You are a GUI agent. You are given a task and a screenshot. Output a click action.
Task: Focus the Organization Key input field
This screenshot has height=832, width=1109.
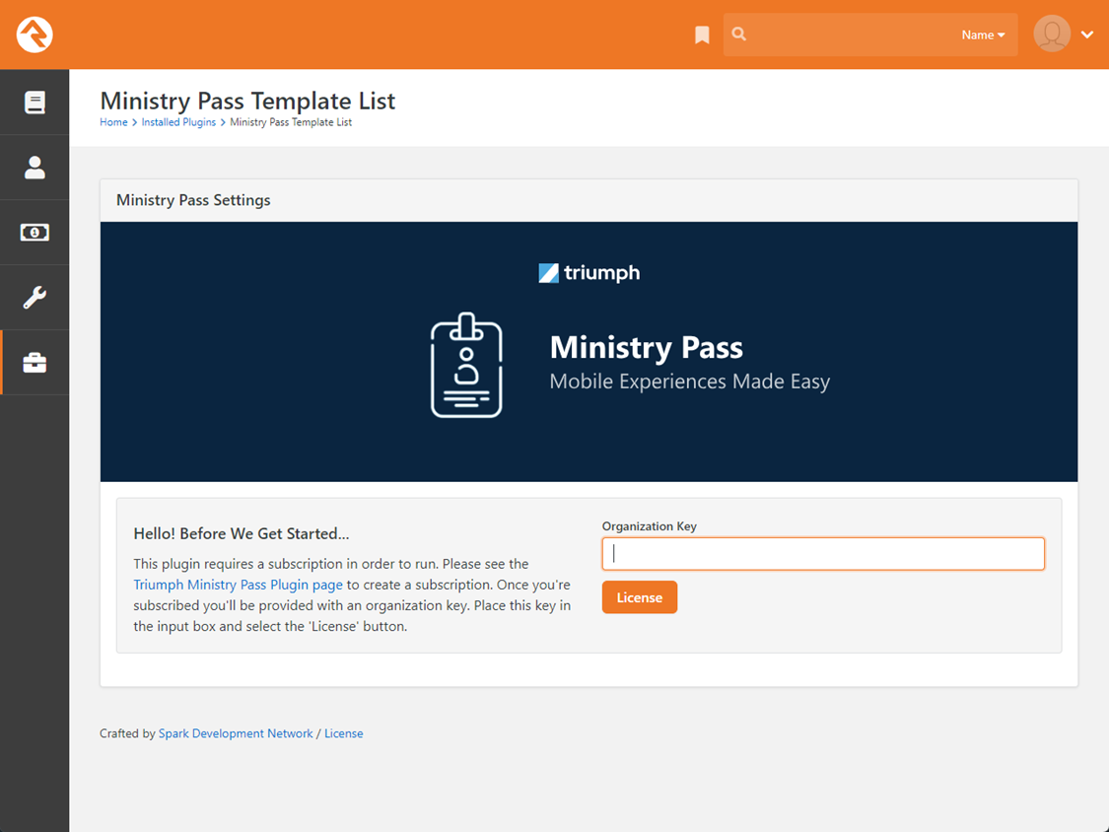tap(822, 553)
